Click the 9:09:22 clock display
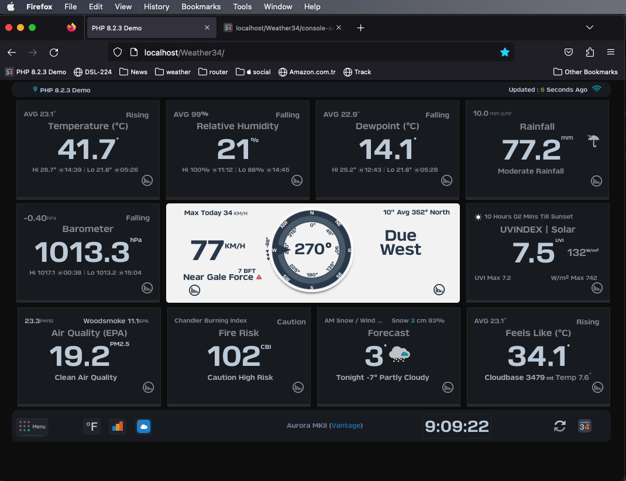The height and width of the screenshot is (481, 626). 457,427
